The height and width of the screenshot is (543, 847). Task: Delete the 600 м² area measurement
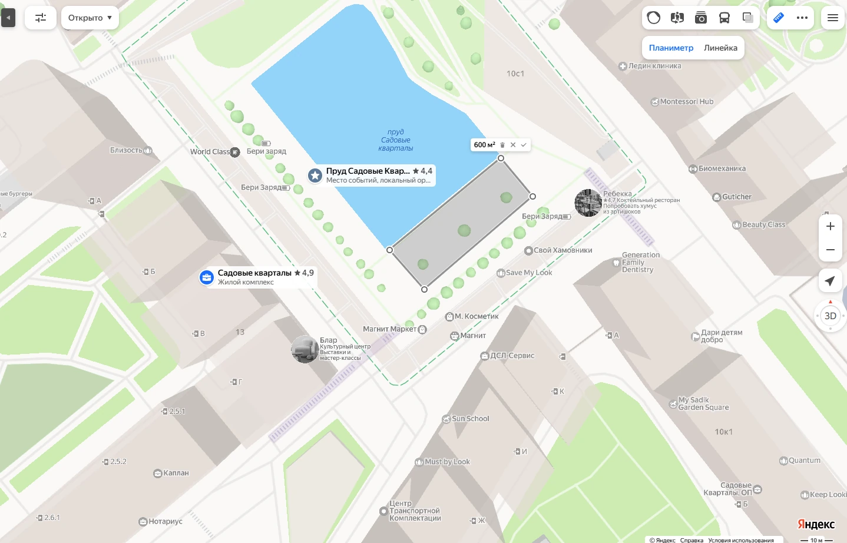(502, 145)
